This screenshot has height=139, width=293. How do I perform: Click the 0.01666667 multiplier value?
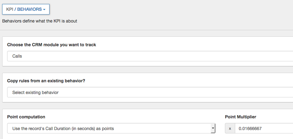click(250, 129)
